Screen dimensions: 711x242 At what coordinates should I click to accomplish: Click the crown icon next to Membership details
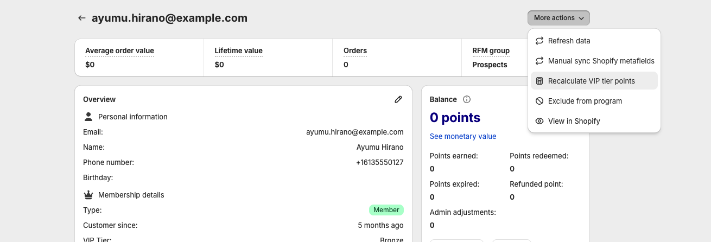tap(88, 195)
